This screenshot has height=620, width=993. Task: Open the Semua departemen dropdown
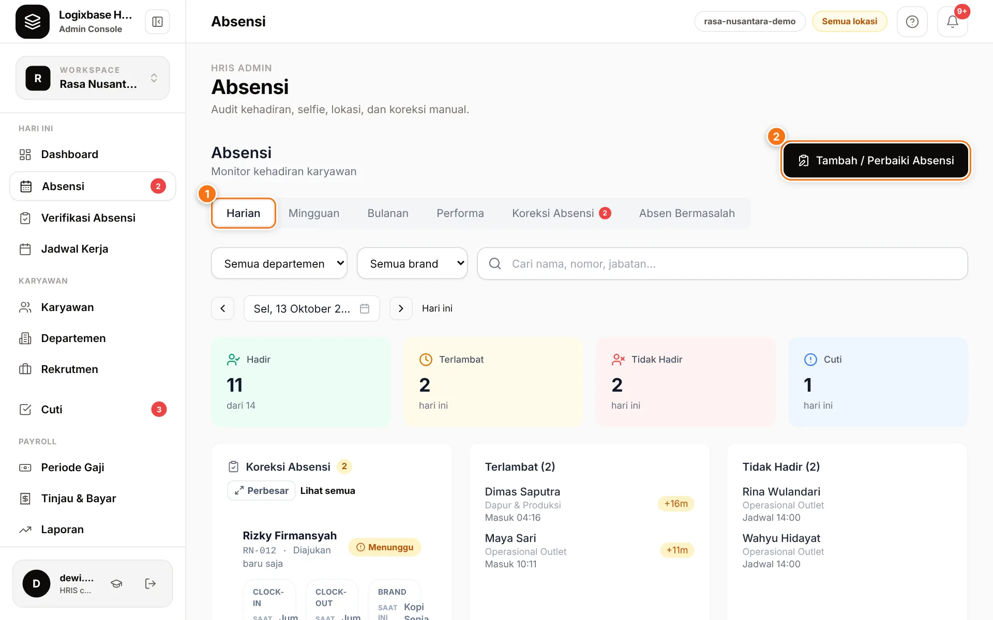[x=279, y=263]
